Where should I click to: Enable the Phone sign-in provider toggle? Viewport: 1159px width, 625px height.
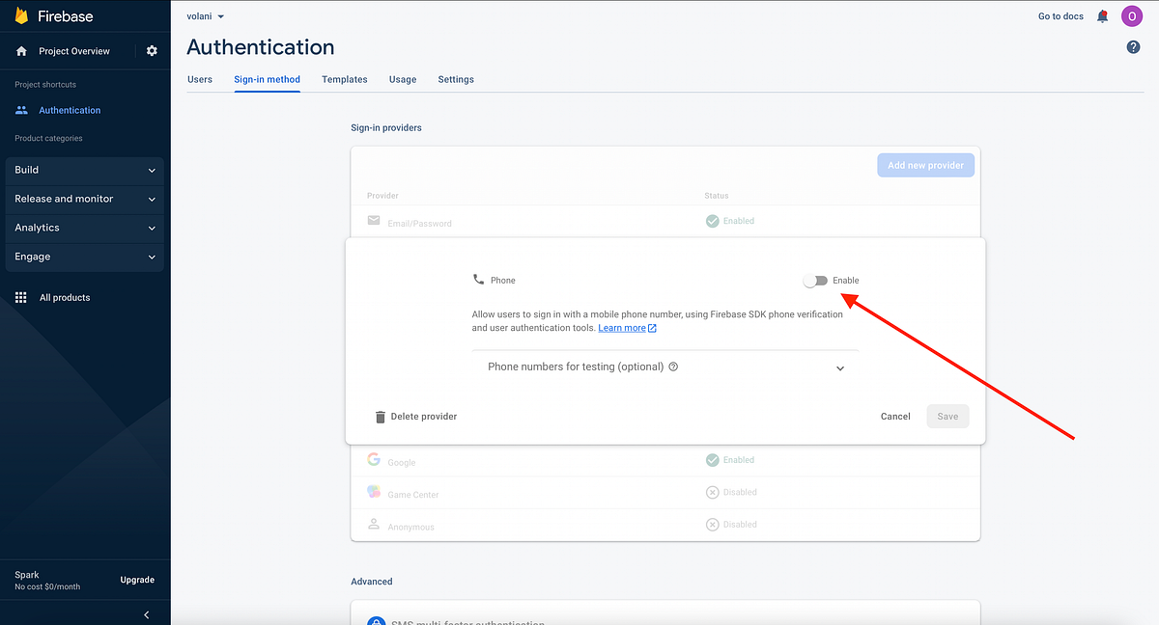click(x=816, y=280)
